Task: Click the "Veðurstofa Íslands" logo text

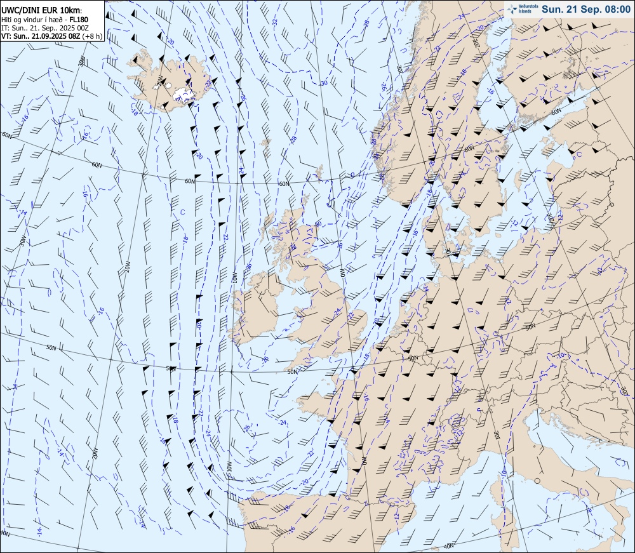Action: (527, 10)
